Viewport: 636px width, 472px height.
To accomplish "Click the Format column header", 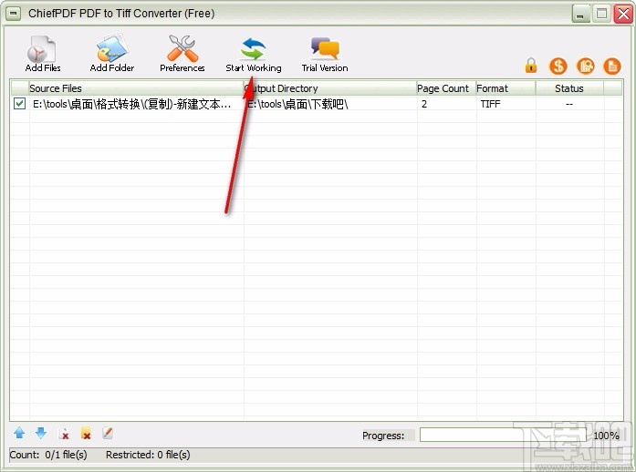I will point(506,88).
